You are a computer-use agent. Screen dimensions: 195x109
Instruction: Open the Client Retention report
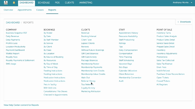pyautogui.click(x=126, y=74)
